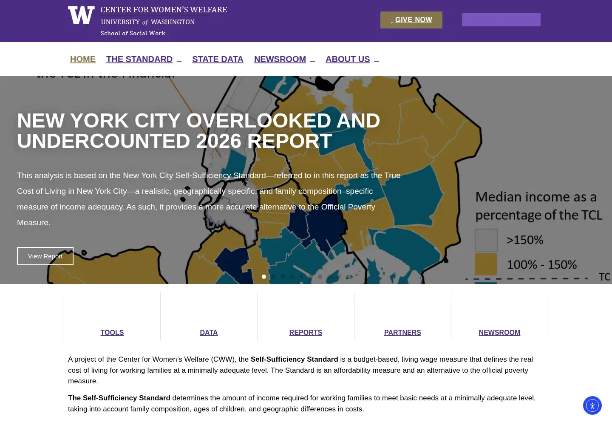Select the first white carousel dot
Viewport: 612px width, 425px height.
pyautogui.click(x=264, y=277)
